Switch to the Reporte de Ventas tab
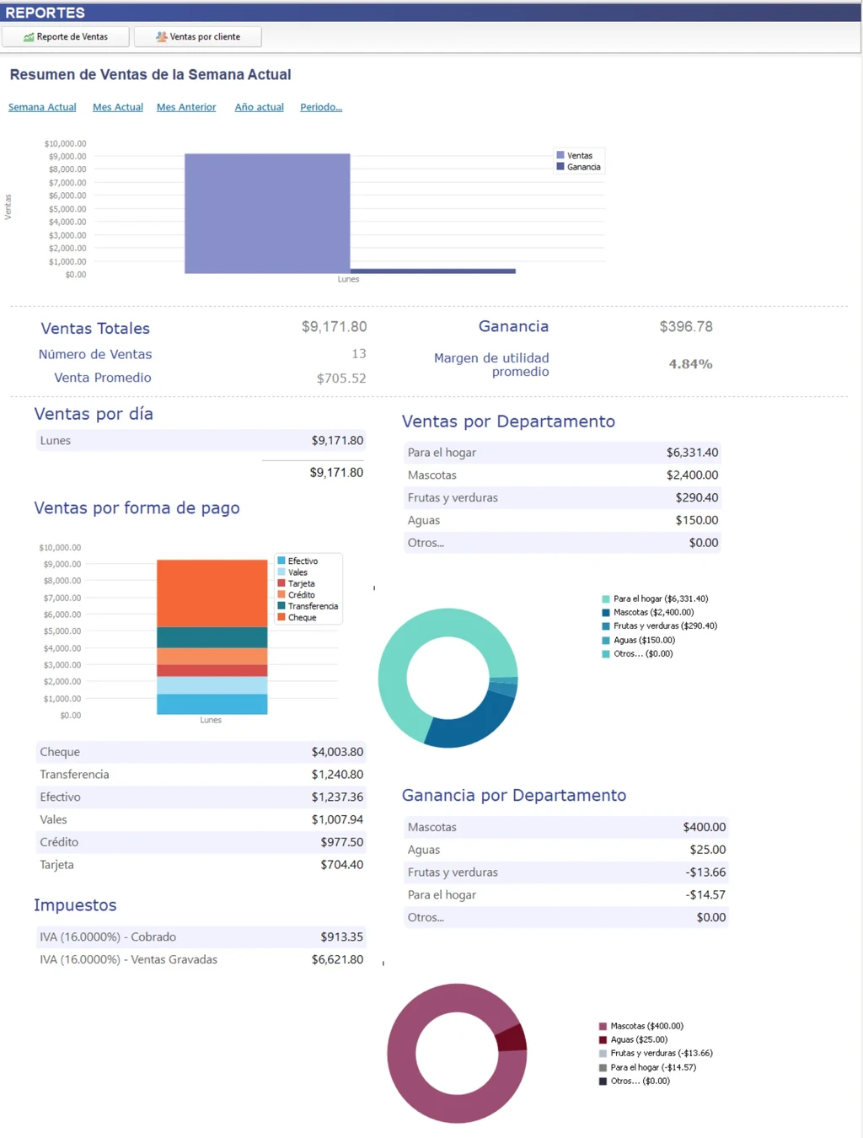Image resolution: width=863 pixels, height=1138 pixels. 65,36
